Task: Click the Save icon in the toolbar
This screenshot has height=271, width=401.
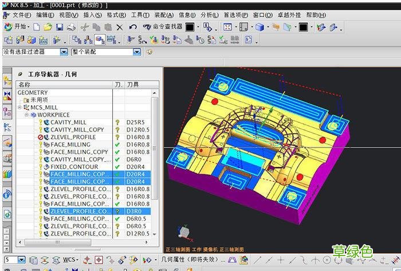Action: [59, 27]
